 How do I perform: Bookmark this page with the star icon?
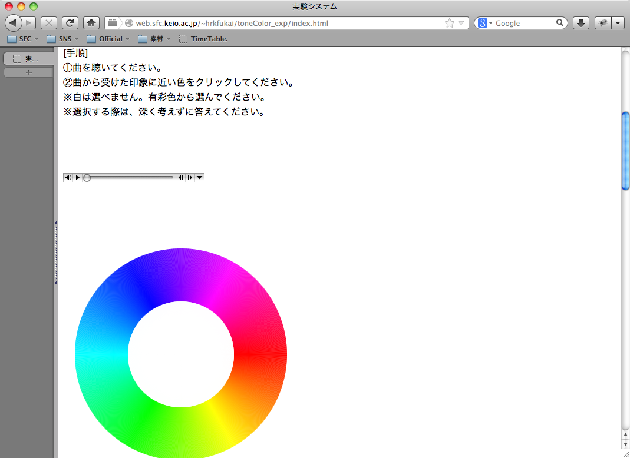tap(450, 23)
